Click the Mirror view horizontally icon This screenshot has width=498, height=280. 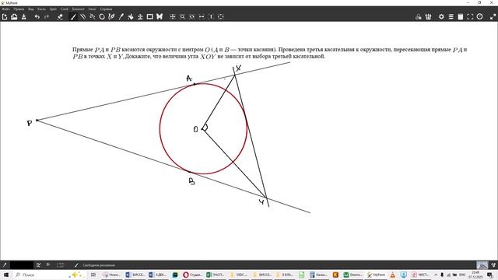[202, 16]
